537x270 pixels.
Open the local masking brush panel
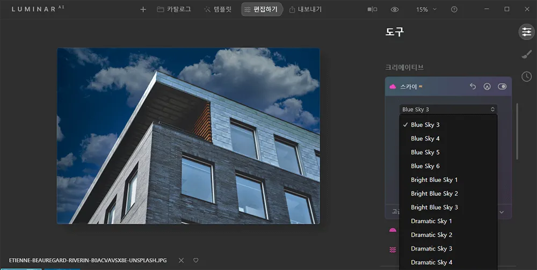(x=526, y=54)
